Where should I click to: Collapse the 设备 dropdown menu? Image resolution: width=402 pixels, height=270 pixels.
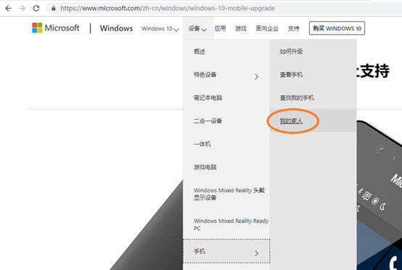[197, 28]
